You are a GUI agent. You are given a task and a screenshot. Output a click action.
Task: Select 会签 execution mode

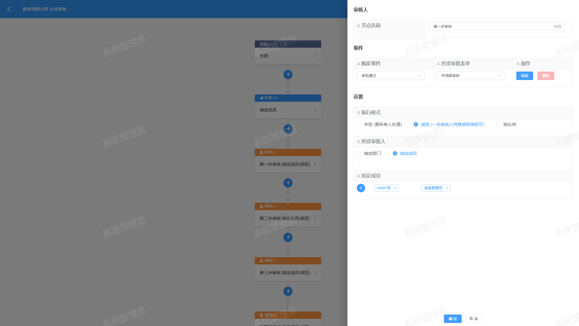click(359, 124)
